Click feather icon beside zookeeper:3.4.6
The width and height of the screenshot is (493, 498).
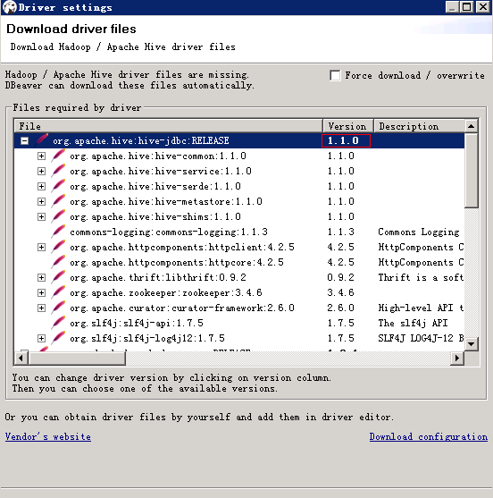click(58, 292)
